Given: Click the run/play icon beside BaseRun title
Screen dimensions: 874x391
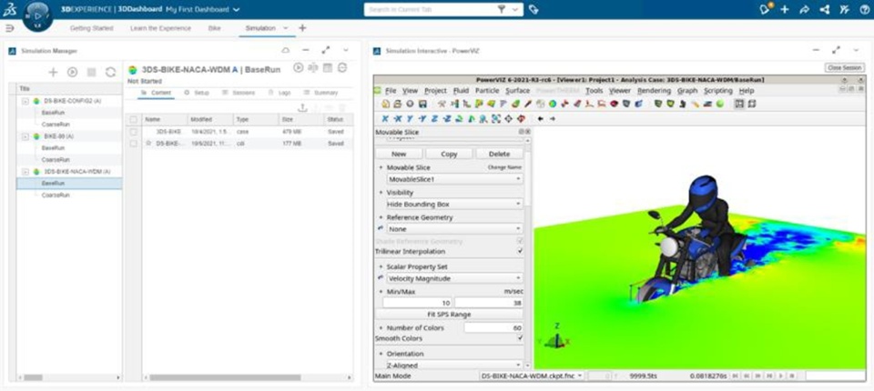Looking at the screenshot, I should [299, 67].
